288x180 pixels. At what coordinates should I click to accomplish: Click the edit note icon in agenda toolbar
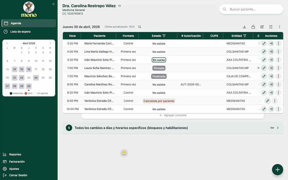click(x=262, y=27)
